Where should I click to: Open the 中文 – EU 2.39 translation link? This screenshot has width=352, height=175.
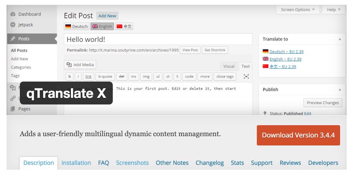[283, 67]
